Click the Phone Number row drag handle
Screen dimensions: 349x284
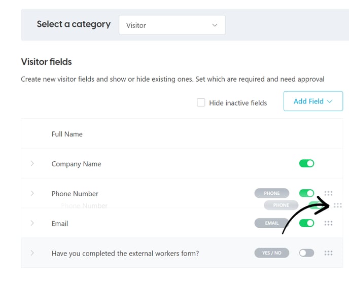click(x=328, y=193)
